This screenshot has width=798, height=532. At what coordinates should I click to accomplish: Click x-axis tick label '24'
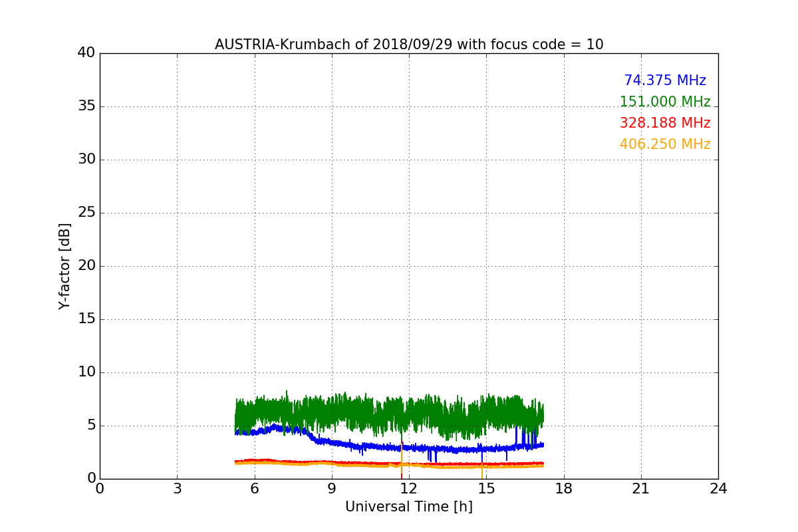pos(718,489)
